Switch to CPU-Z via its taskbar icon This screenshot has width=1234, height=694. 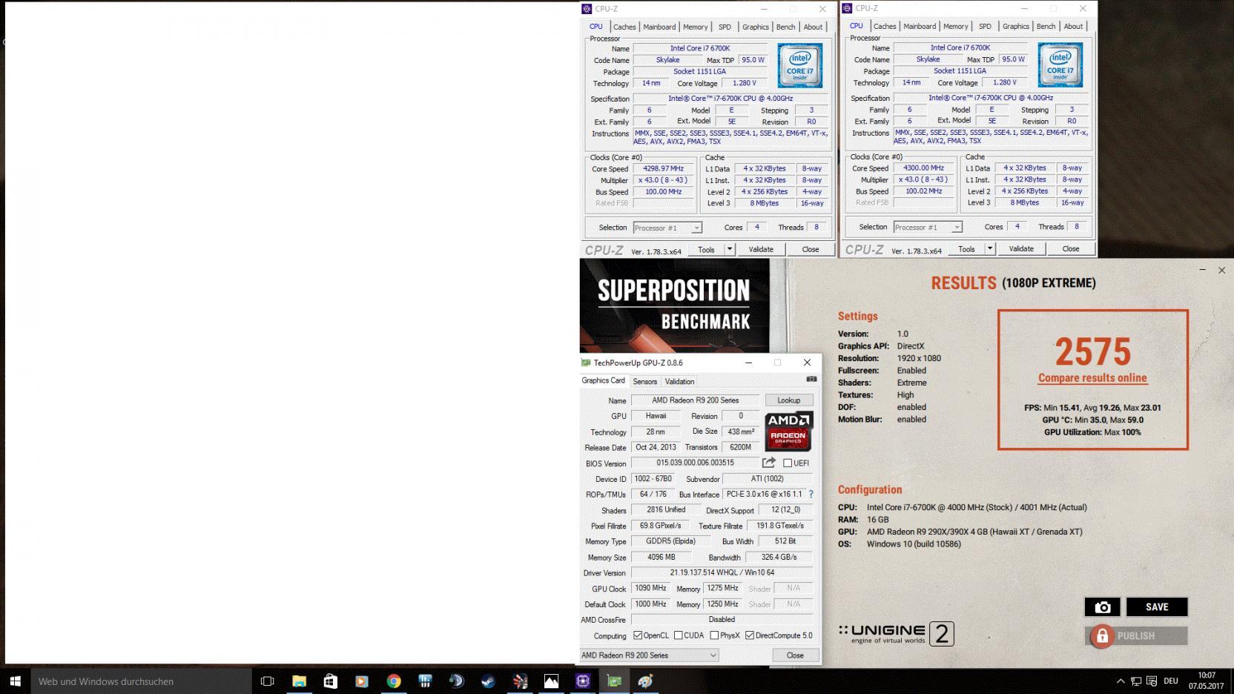[x=583, y=681]
